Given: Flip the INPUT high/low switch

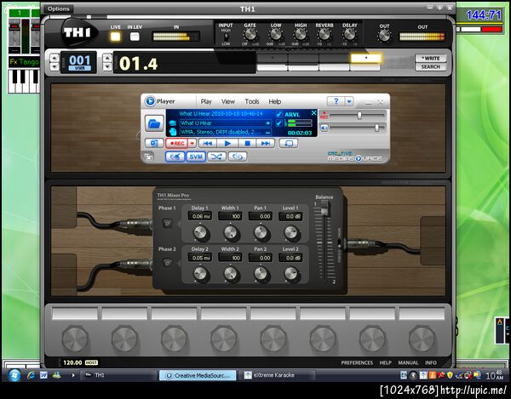Looking at the screenshot, I should click(226, 37).
